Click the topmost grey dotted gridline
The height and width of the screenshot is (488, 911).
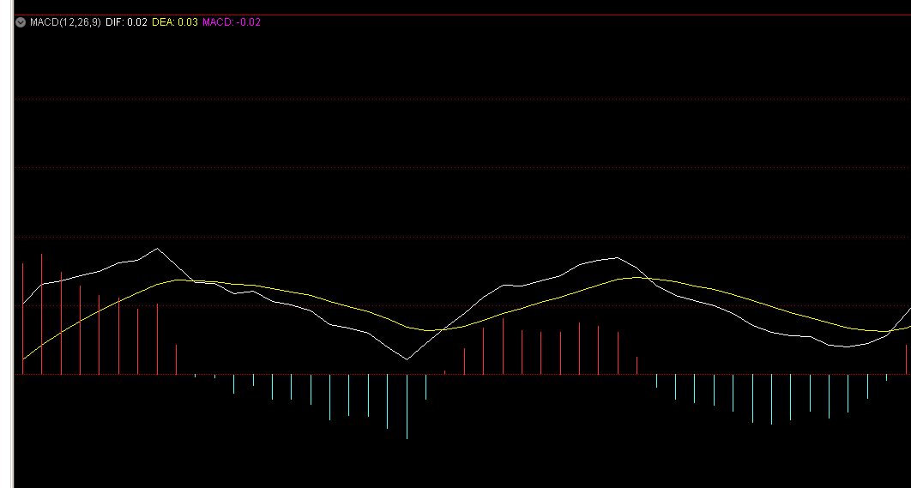coord(429,99)
